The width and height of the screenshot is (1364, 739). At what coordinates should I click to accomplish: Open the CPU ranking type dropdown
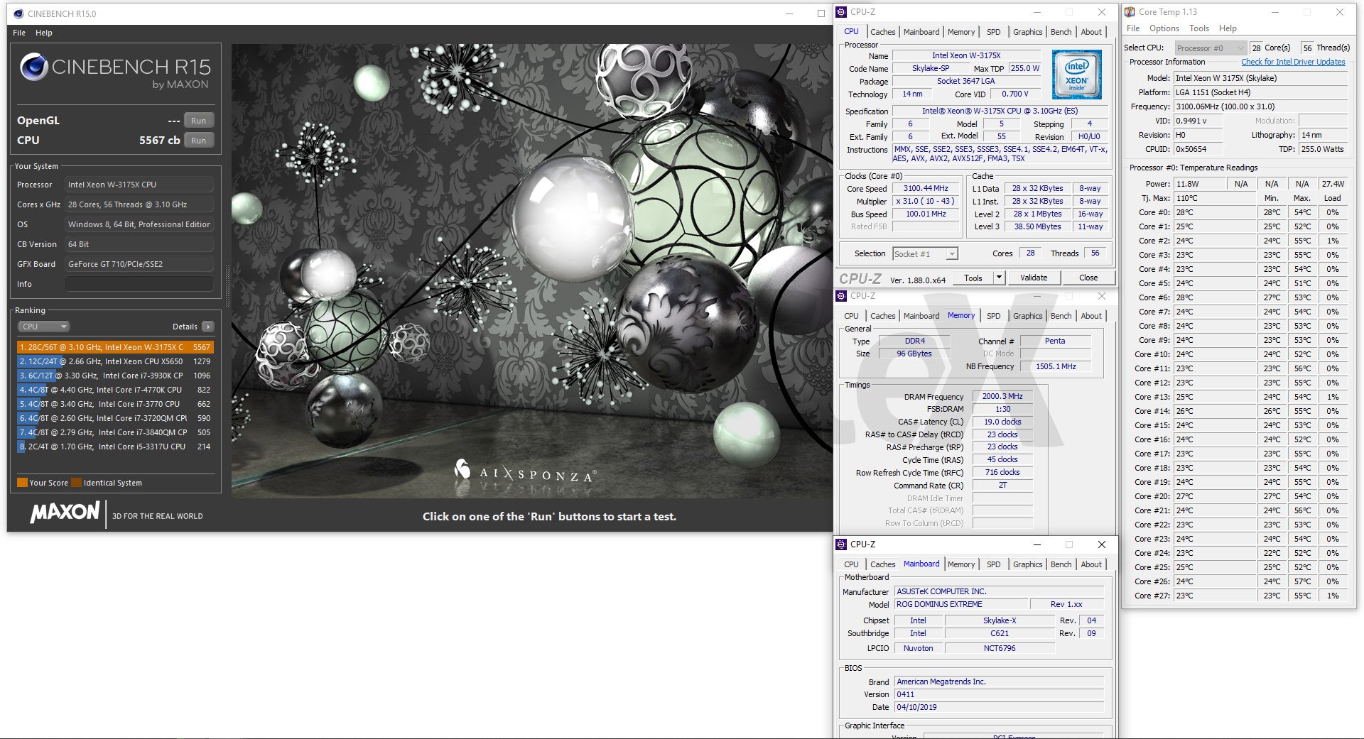43,327
